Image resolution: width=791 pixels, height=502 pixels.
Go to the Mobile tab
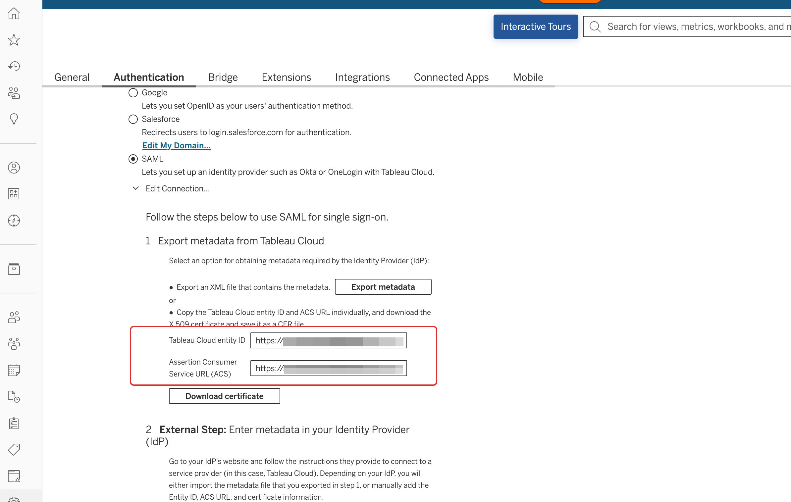(x=528, y=77)
